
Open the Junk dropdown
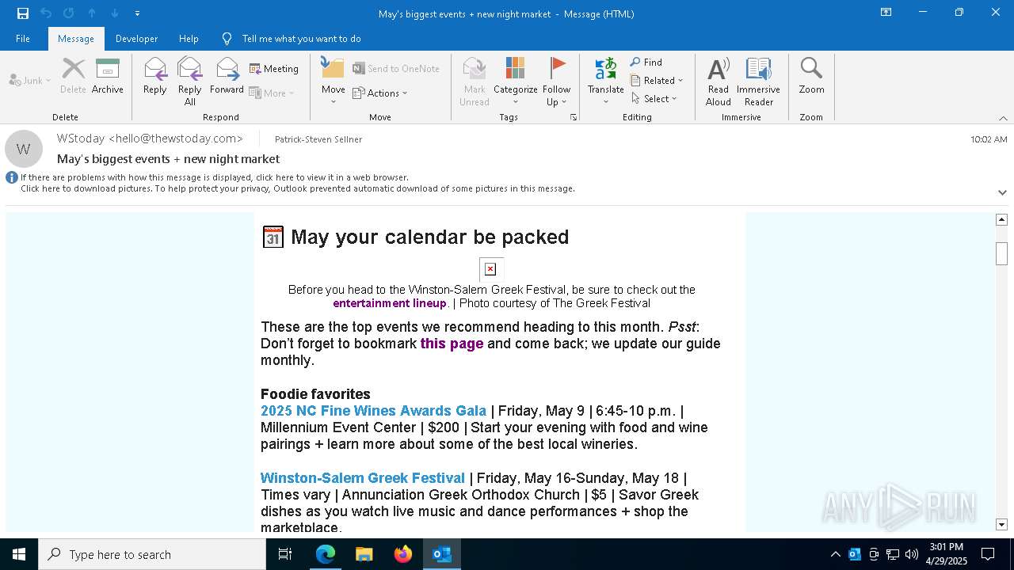click(30, 80)
